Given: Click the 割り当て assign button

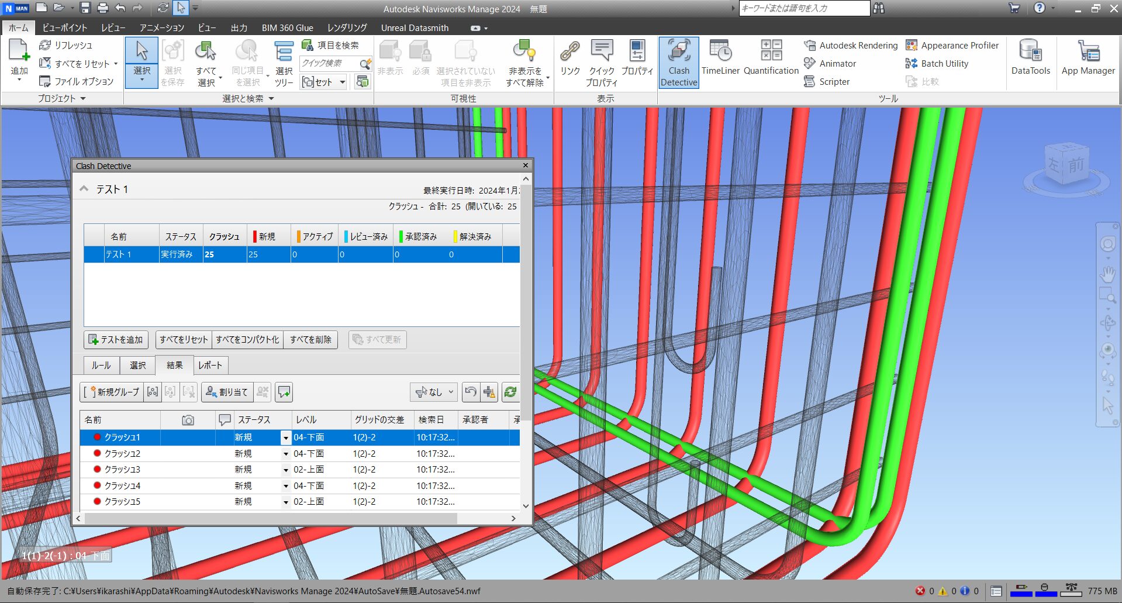Looking at the screenshot, I should pos(227,392).
